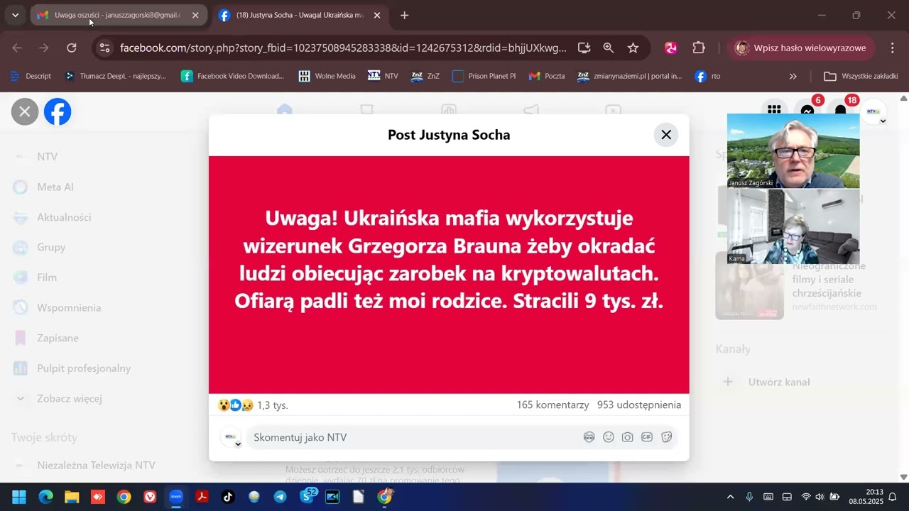Open the Poczta Gmail bookmark
909x511 pixels.
(548, 76)
